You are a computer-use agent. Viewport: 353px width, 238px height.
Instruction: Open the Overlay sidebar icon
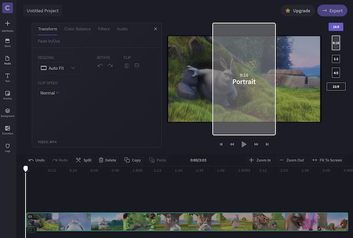[x=8, y=95]
